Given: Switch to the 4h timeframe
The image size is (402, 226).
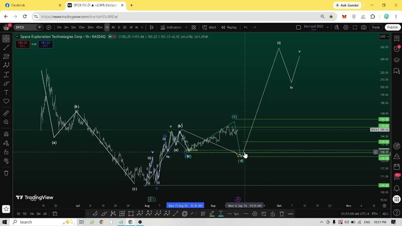Looking at the screenshot, I should (x=113, y=27).
